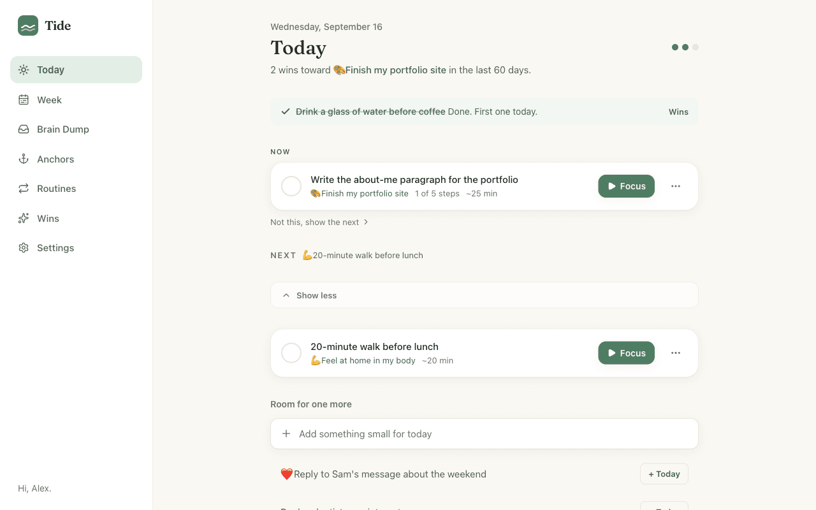Click the 'Add something small for today' field
This screenshot has width=816, height=510.
pos(484,433)
